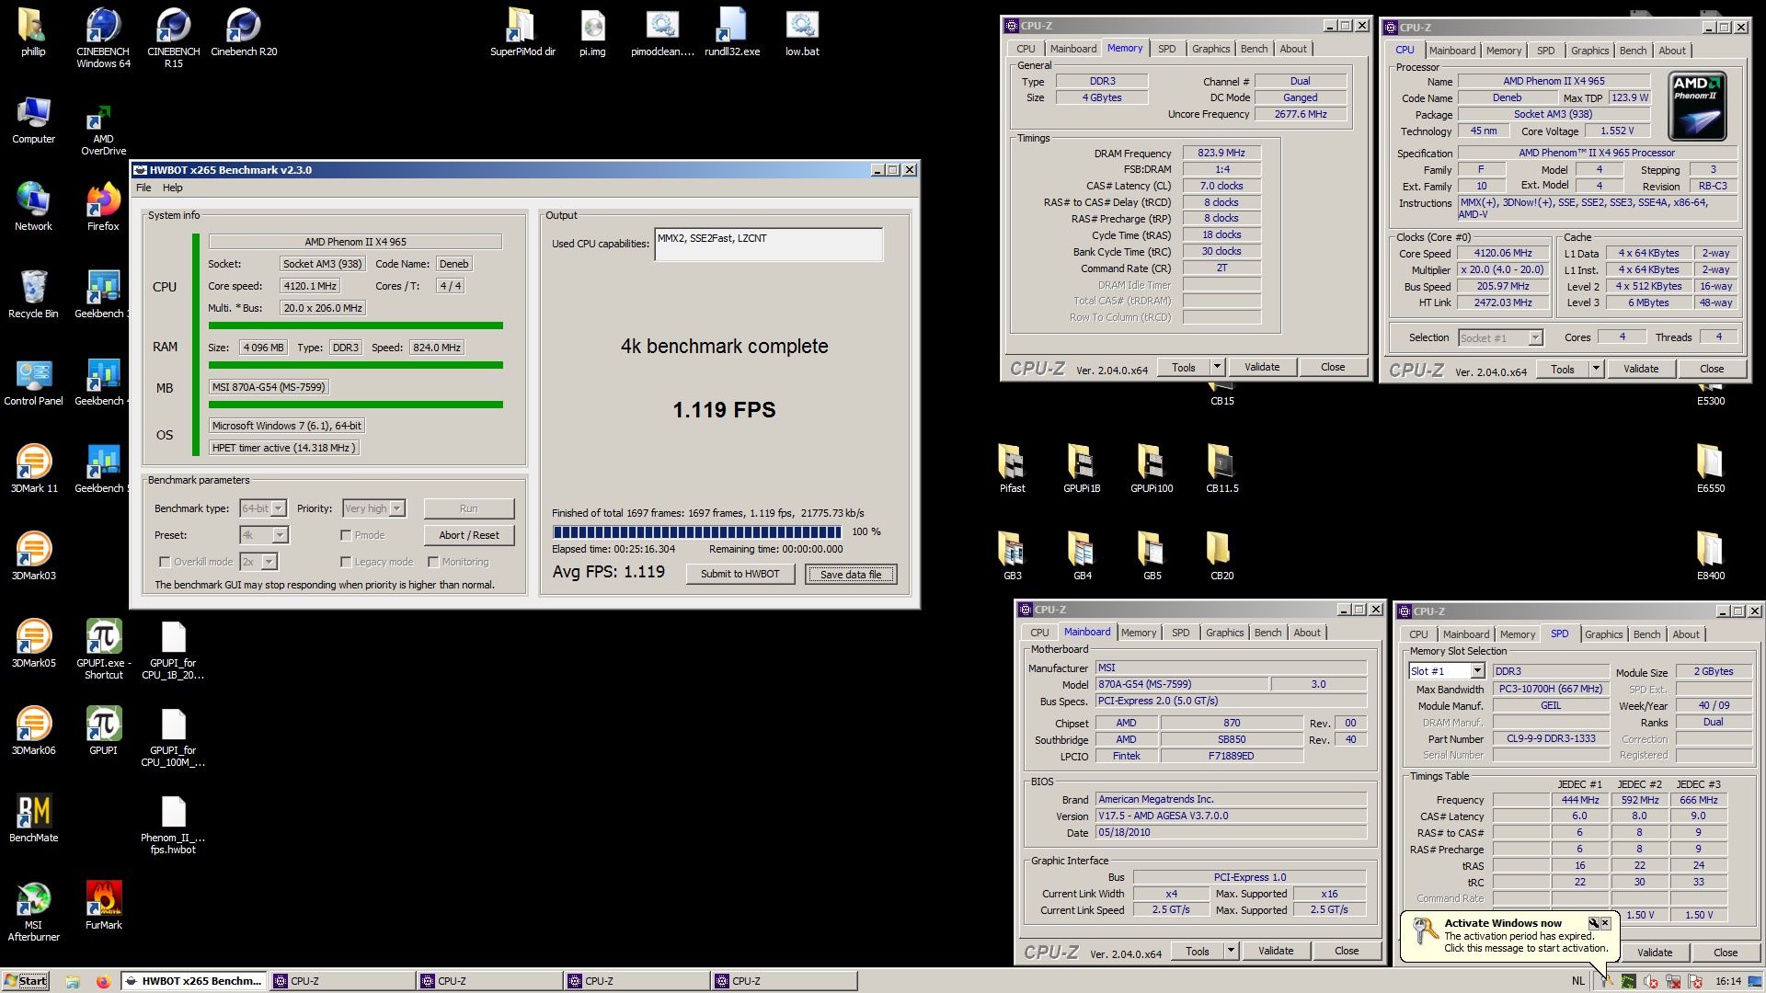Click the benchmark 100% progress bar
This screenshot has width=1766, height=993.
696,531
